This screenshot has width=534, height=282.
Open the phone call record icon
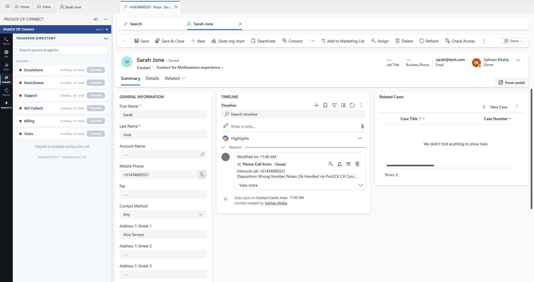pos(348,164)
